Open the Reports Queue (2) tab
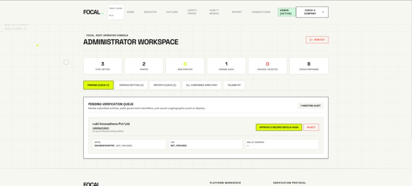Screen dimensions: 412x186 tap(165, 85)
